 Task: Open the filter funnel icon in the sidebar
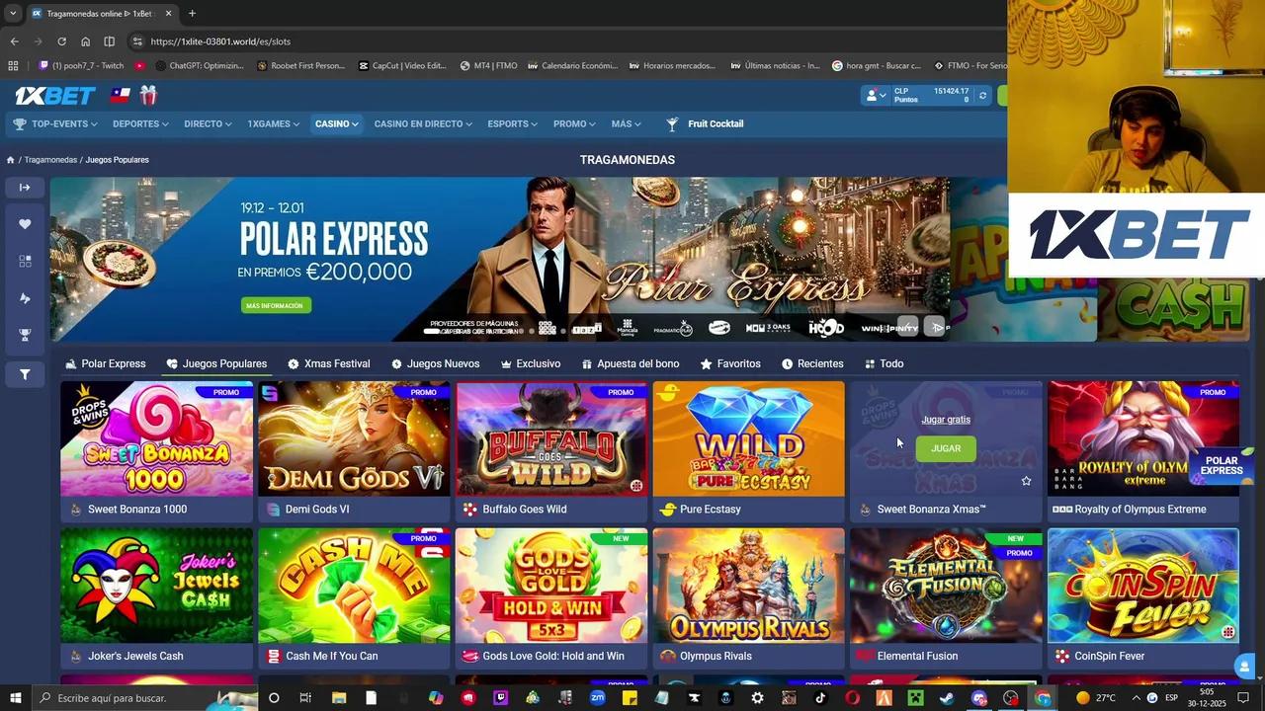click(25, 374)
